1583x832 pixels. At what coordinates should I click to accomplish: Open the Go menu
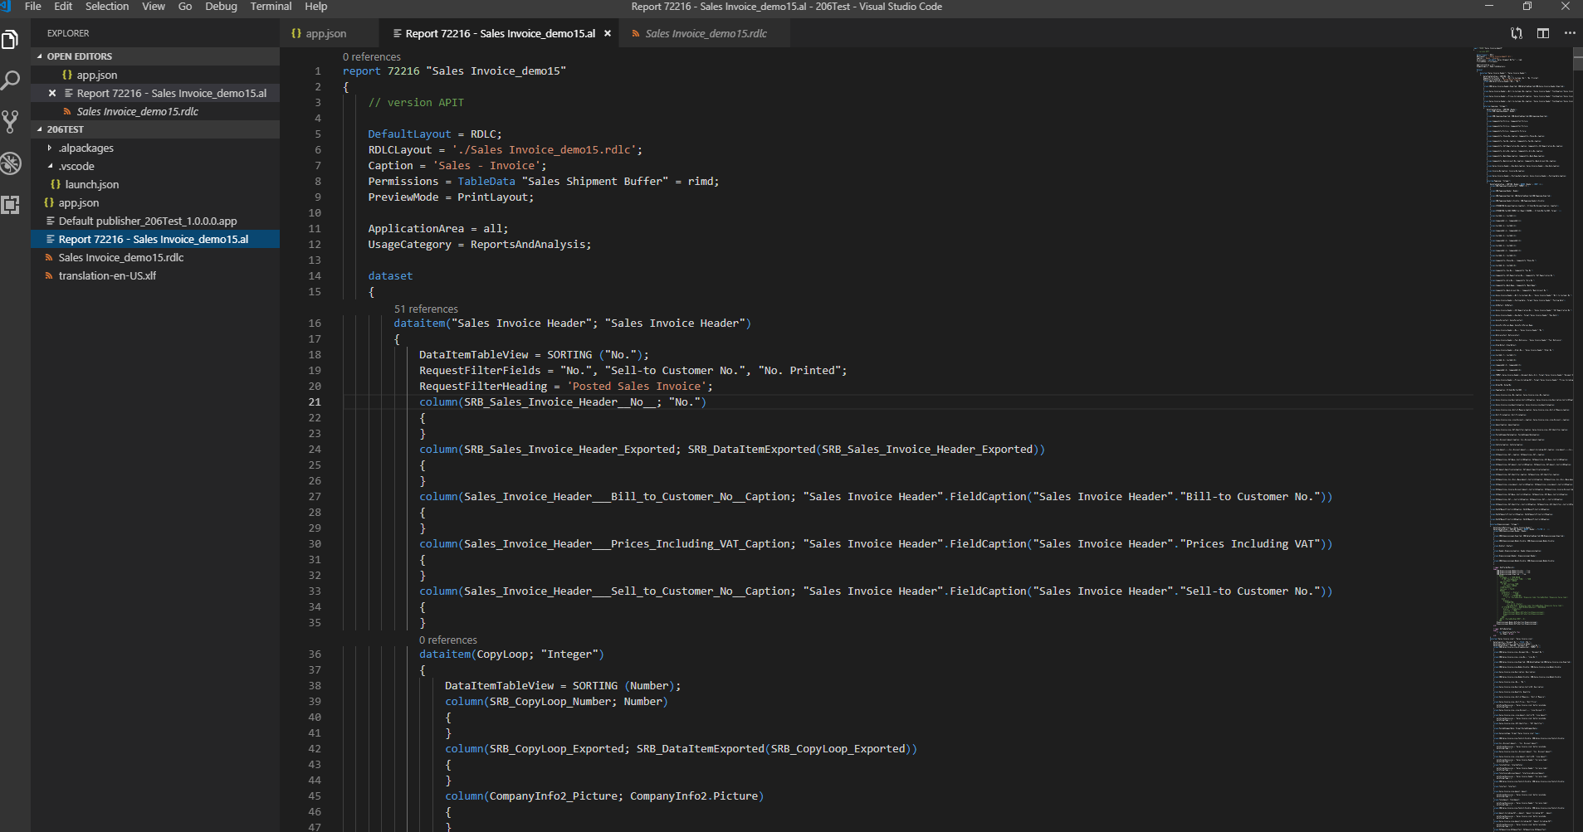pos(185,7)
